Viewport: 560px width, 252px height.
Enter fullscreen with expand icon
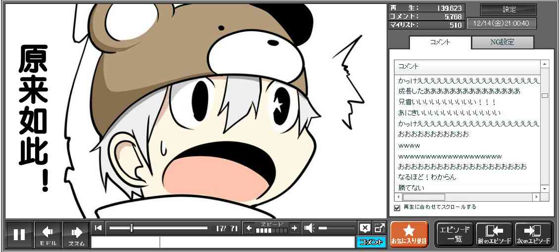379,228
